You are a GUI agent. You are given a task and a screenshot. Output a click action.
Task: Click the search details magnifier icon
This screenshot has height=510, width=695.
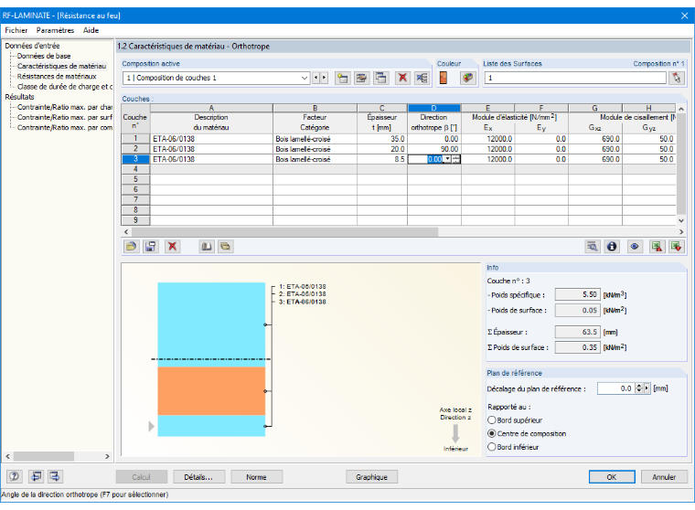593,247
